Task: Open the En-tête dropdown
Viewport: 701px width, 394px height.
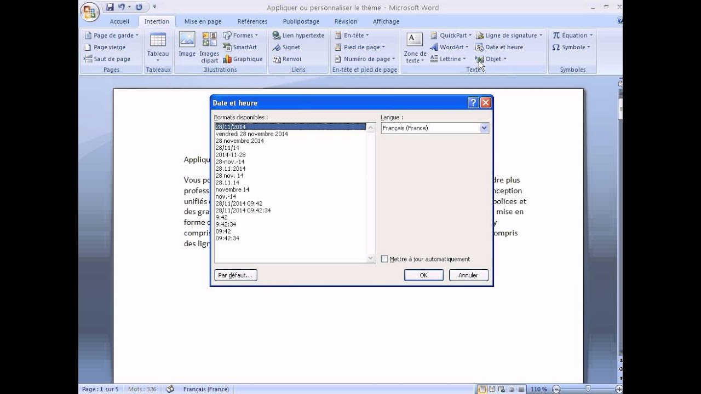Action: point(351,35)
